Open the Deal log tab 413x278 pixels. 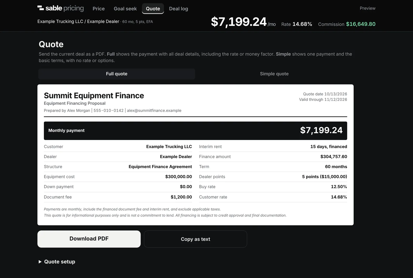click(178, 9)
